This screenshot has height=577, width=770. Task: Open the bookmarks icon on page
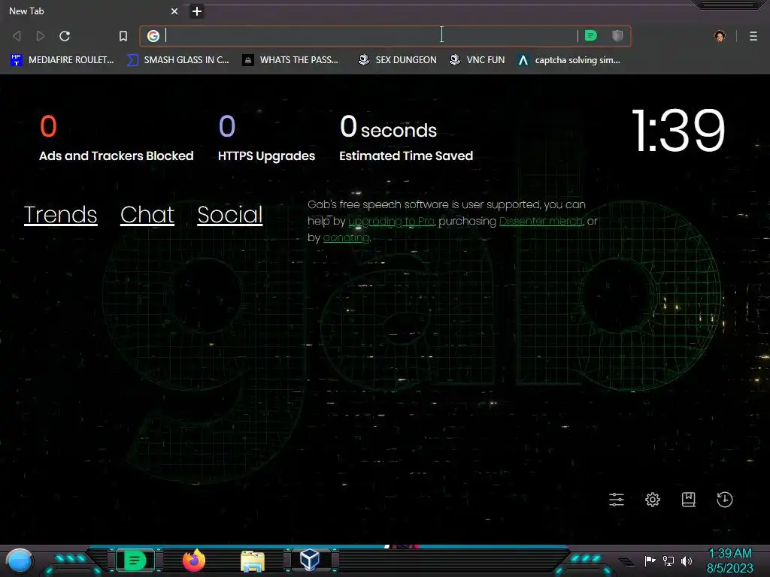pos(689,500)
